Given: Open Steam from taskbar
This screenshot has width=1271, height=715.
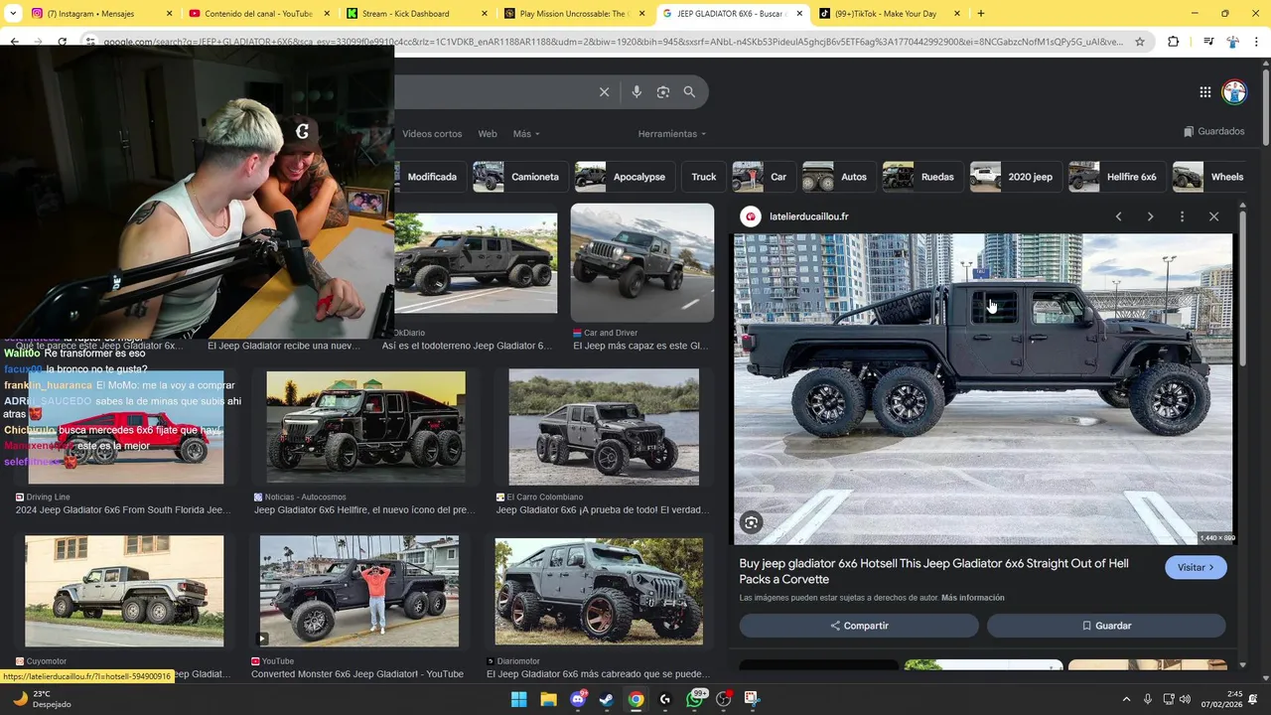Looking at the screenshot, I should (607, 699).
